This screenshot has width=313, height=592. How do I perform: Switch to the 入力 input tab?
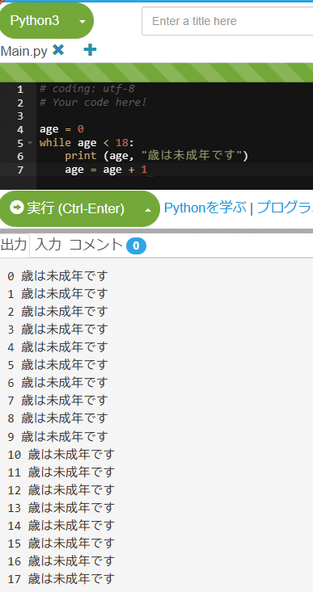pos(48,245)
